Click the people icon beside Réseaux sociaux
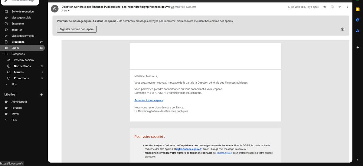This screenshot has height=166, width=363. tap(8, 60)
